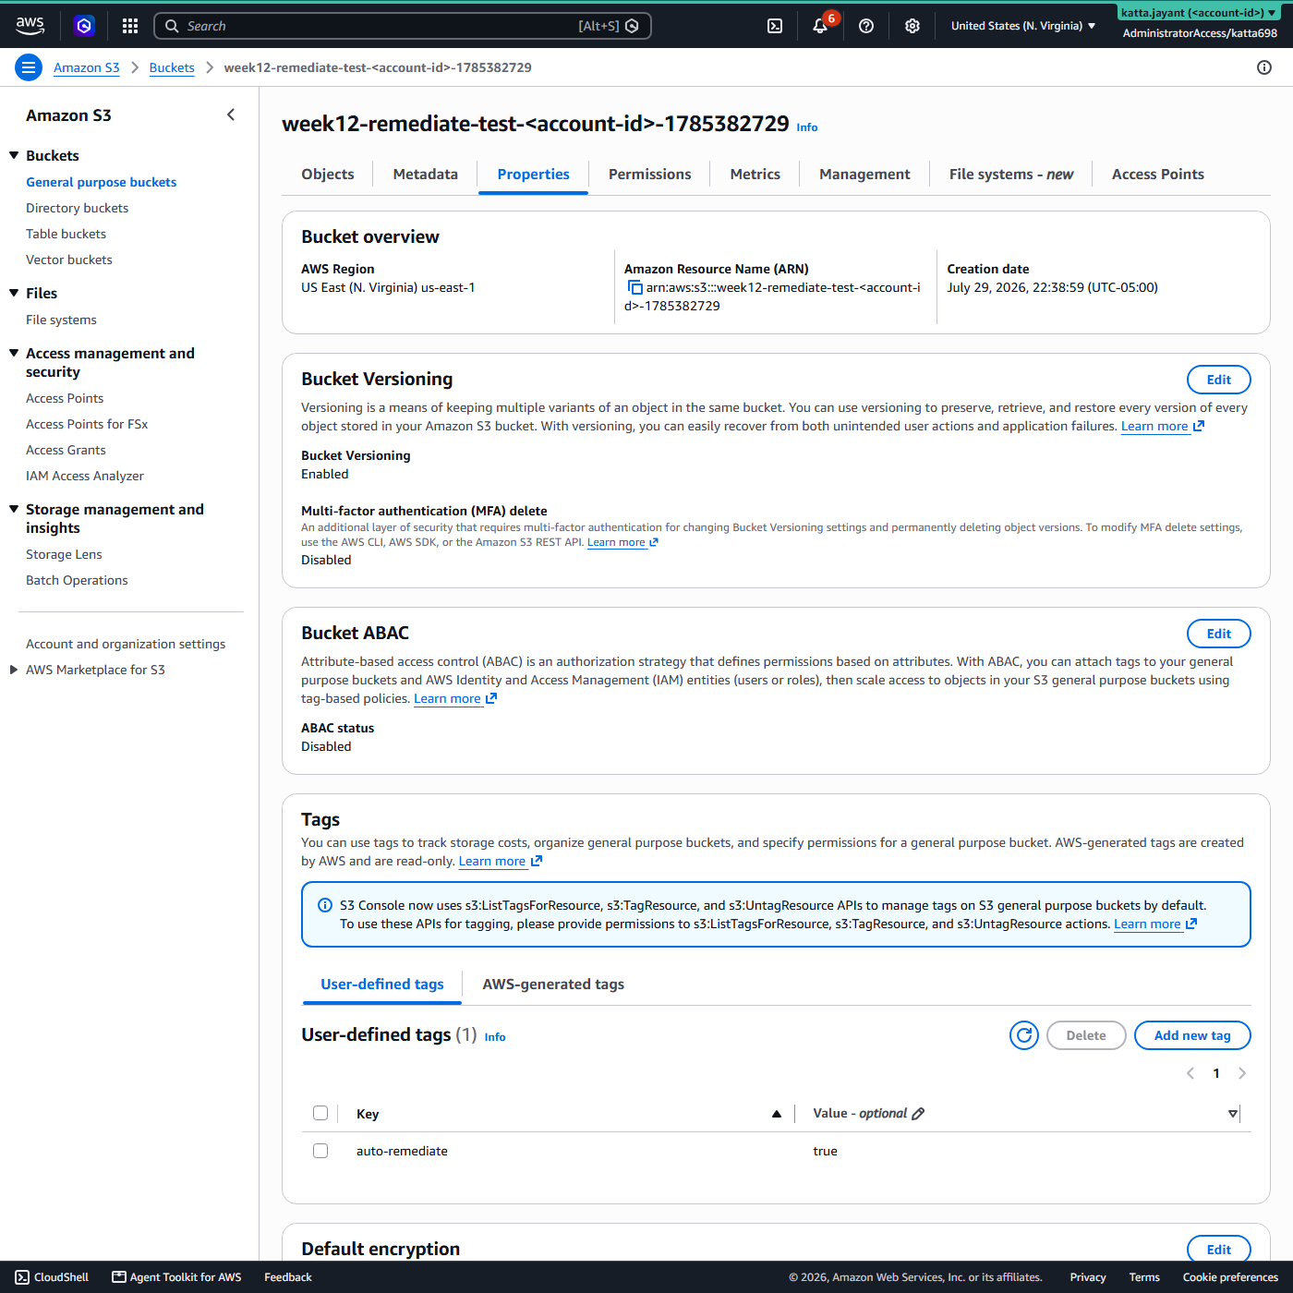Open General purpose buckets in sidebar
The image size is (1293, 1293).
pos(102,182)
